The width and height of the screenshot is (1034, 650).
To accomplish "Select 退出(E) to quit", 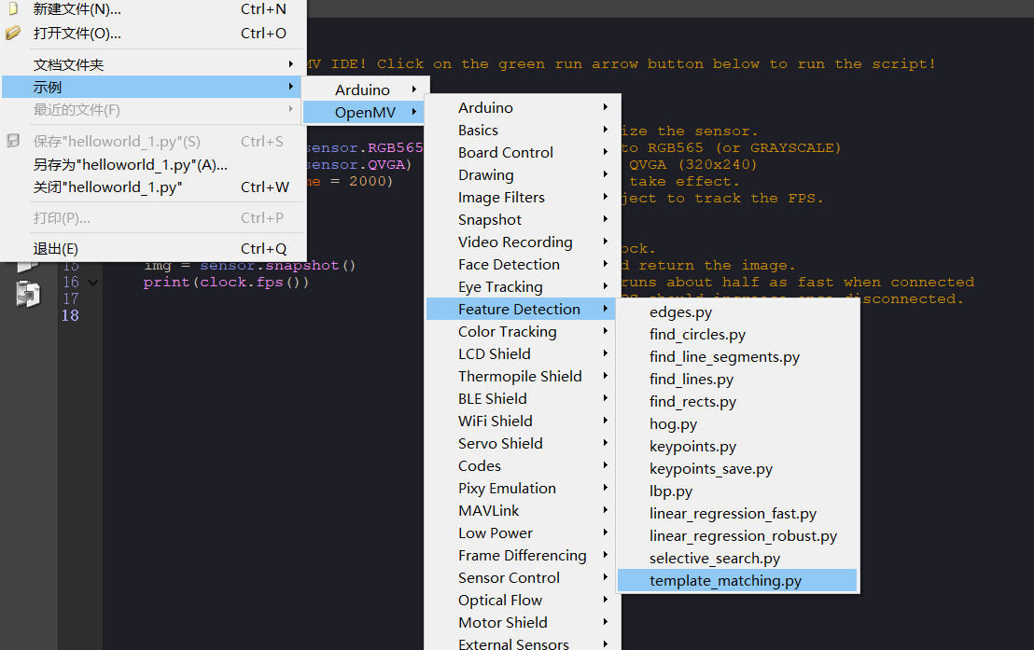I will point(154,248).
